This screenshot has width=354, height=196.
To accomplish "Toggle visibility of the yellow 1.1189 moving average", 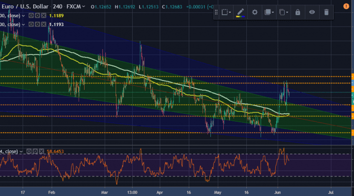I will [31, 16].
